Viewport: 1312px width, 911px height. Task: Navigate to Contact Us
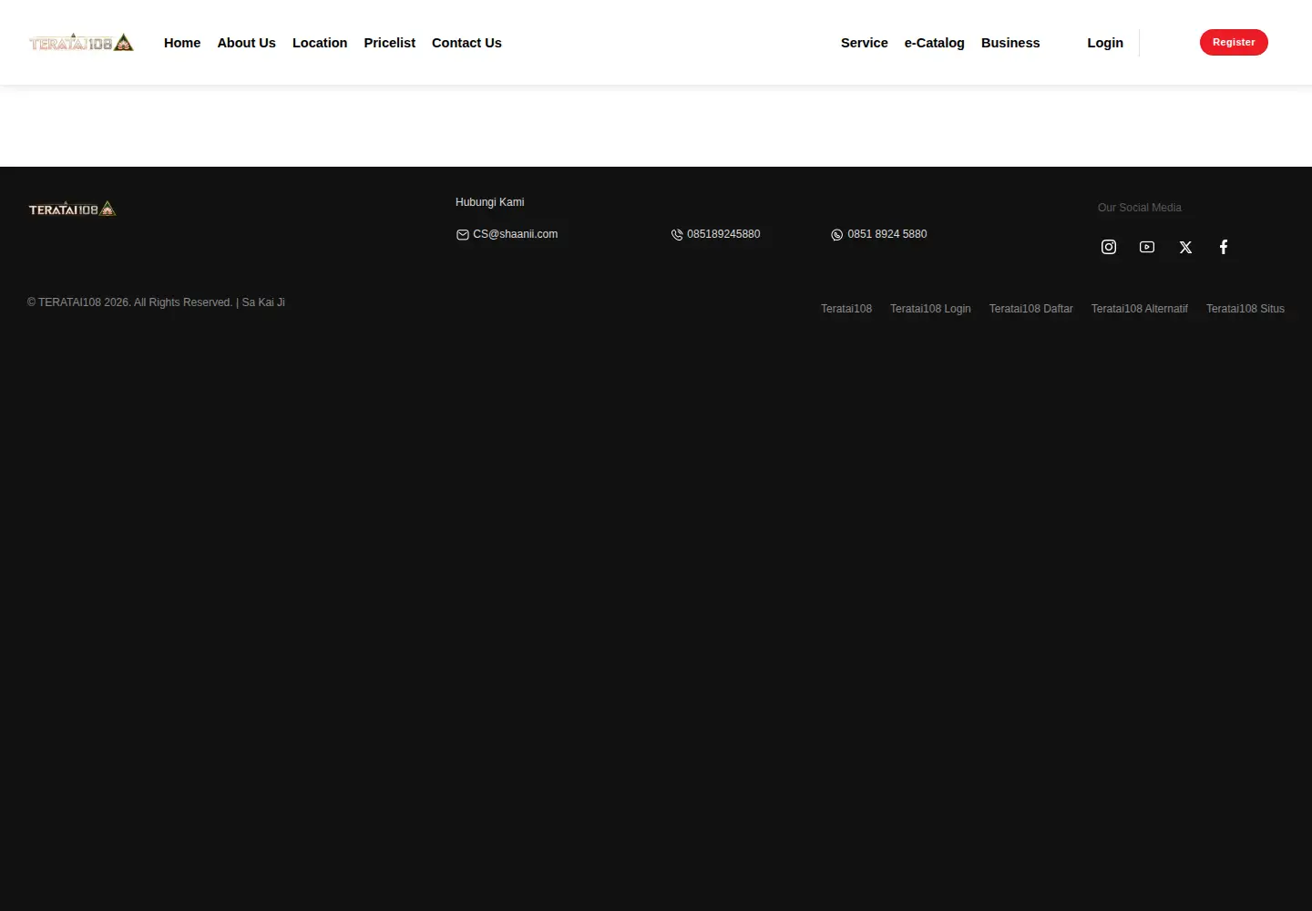coord(466,43)
